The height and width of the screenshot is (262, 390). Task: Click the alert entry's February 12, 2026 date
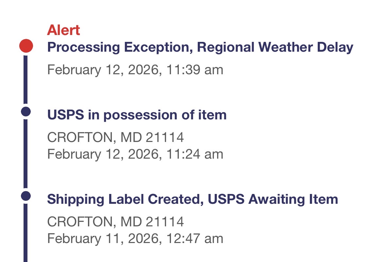pos(104,70)
